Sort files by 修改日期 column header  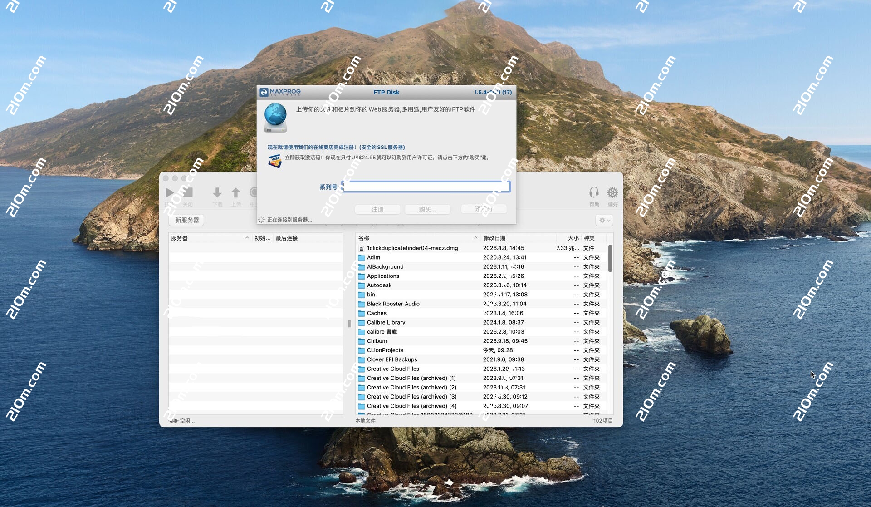tap(519, 238)
